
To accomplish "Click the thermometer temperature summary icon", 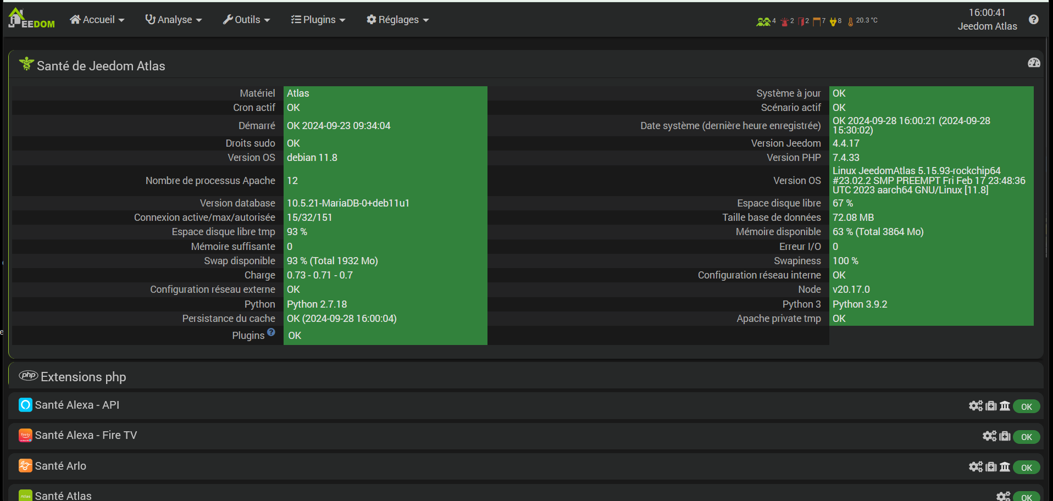I will (851, 21).
